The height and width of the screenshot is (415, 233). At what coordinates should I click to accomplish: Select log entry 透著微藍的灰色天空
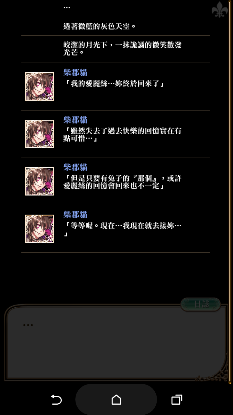point(116,26)
